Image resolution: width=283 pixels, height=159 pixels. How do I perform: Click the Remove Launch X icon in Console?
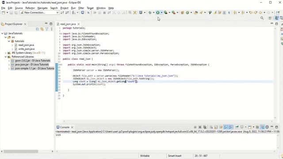[x=200, y=127]
